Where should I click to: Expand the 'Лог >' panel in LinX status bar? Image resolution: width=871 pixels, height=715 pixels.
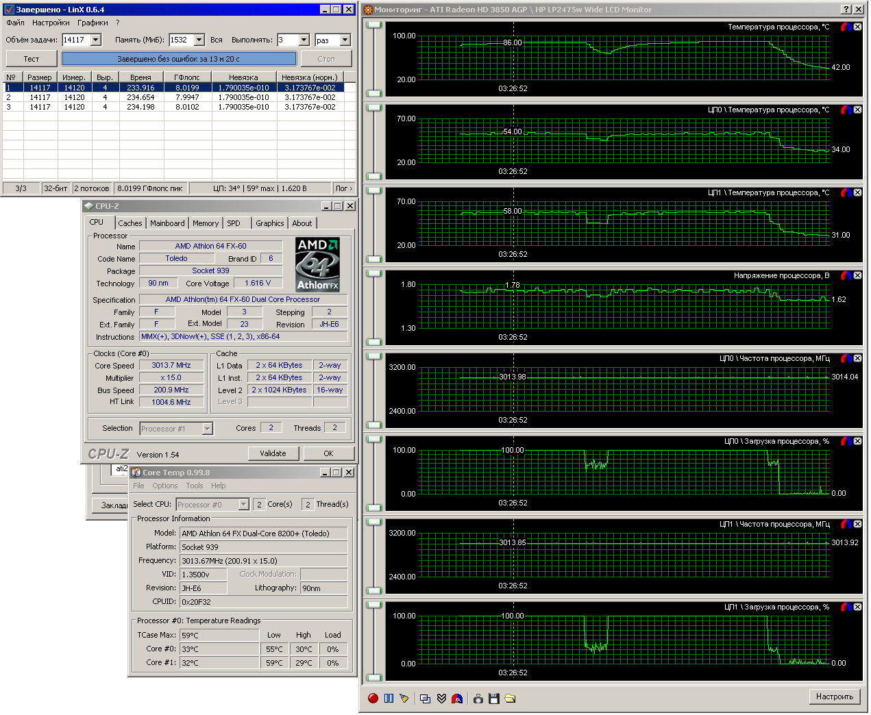344,188
